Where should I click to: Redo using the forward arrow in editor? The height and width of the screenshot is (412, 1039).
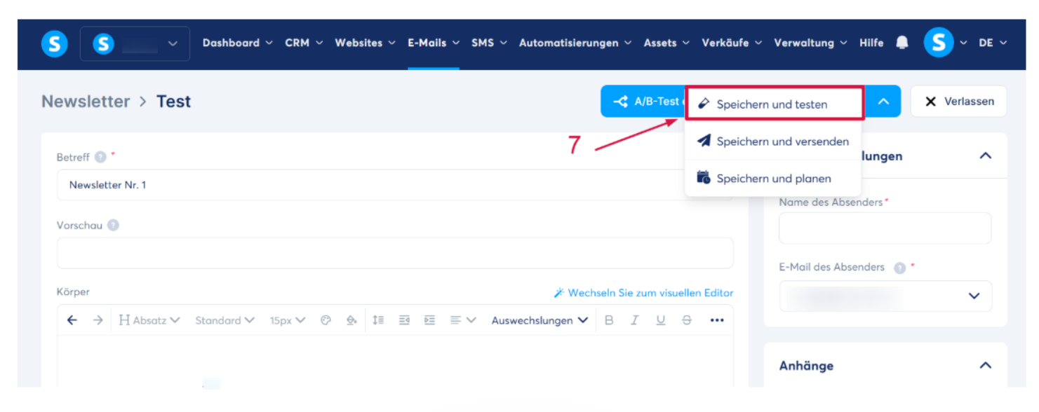point(98,320)
